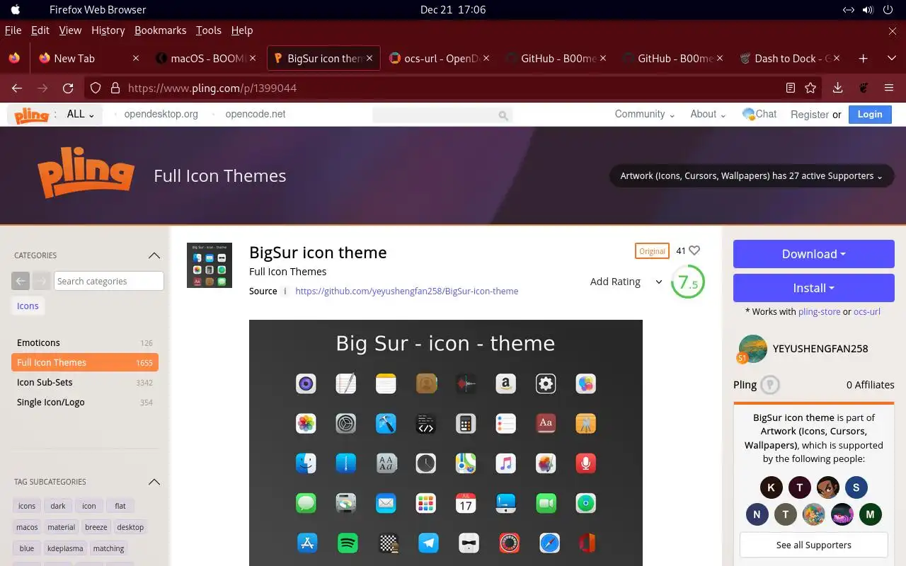Open the Firefox hamburger menu
The height and width of the screenshot is (566, 906).
tap(889, 88)
